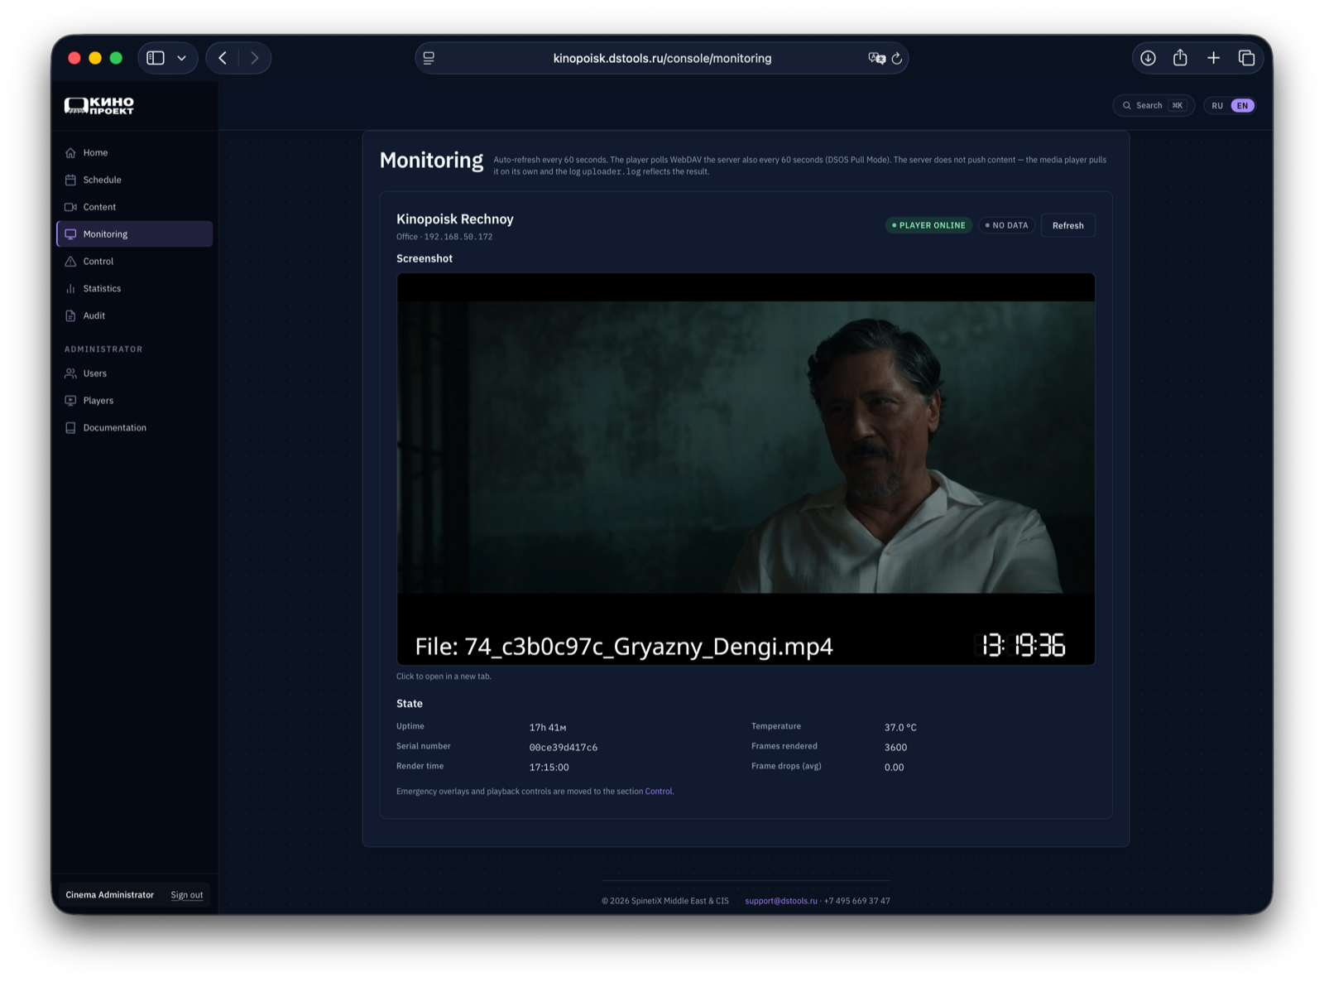Click the Search field
1324x982 pixels.
coord(1154,106)
